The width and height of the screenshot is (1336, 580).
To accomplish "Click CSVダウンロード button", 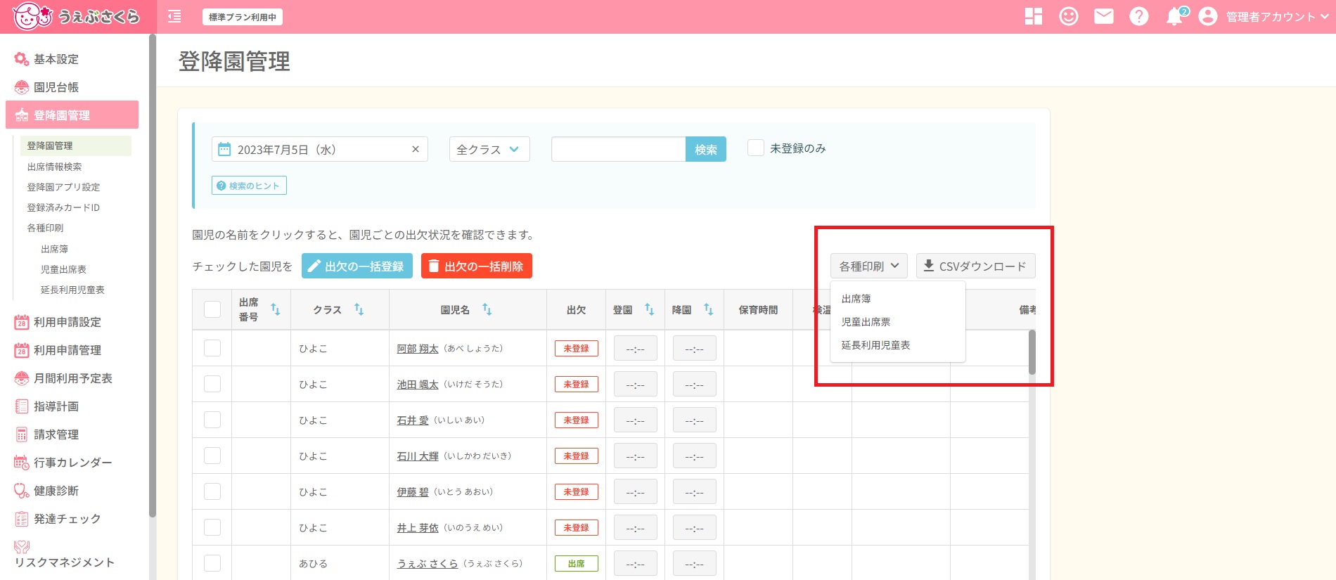I will tap(975, 266).
